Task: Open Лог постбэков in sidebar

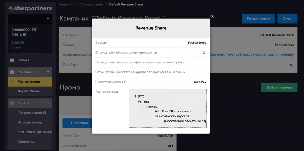Action: 28,91
